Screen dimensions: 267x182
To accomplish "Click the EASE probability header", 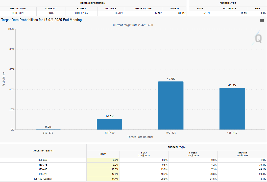I will 200,9.
